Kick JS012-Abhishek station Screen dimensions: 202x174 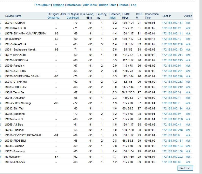[188, 162]
